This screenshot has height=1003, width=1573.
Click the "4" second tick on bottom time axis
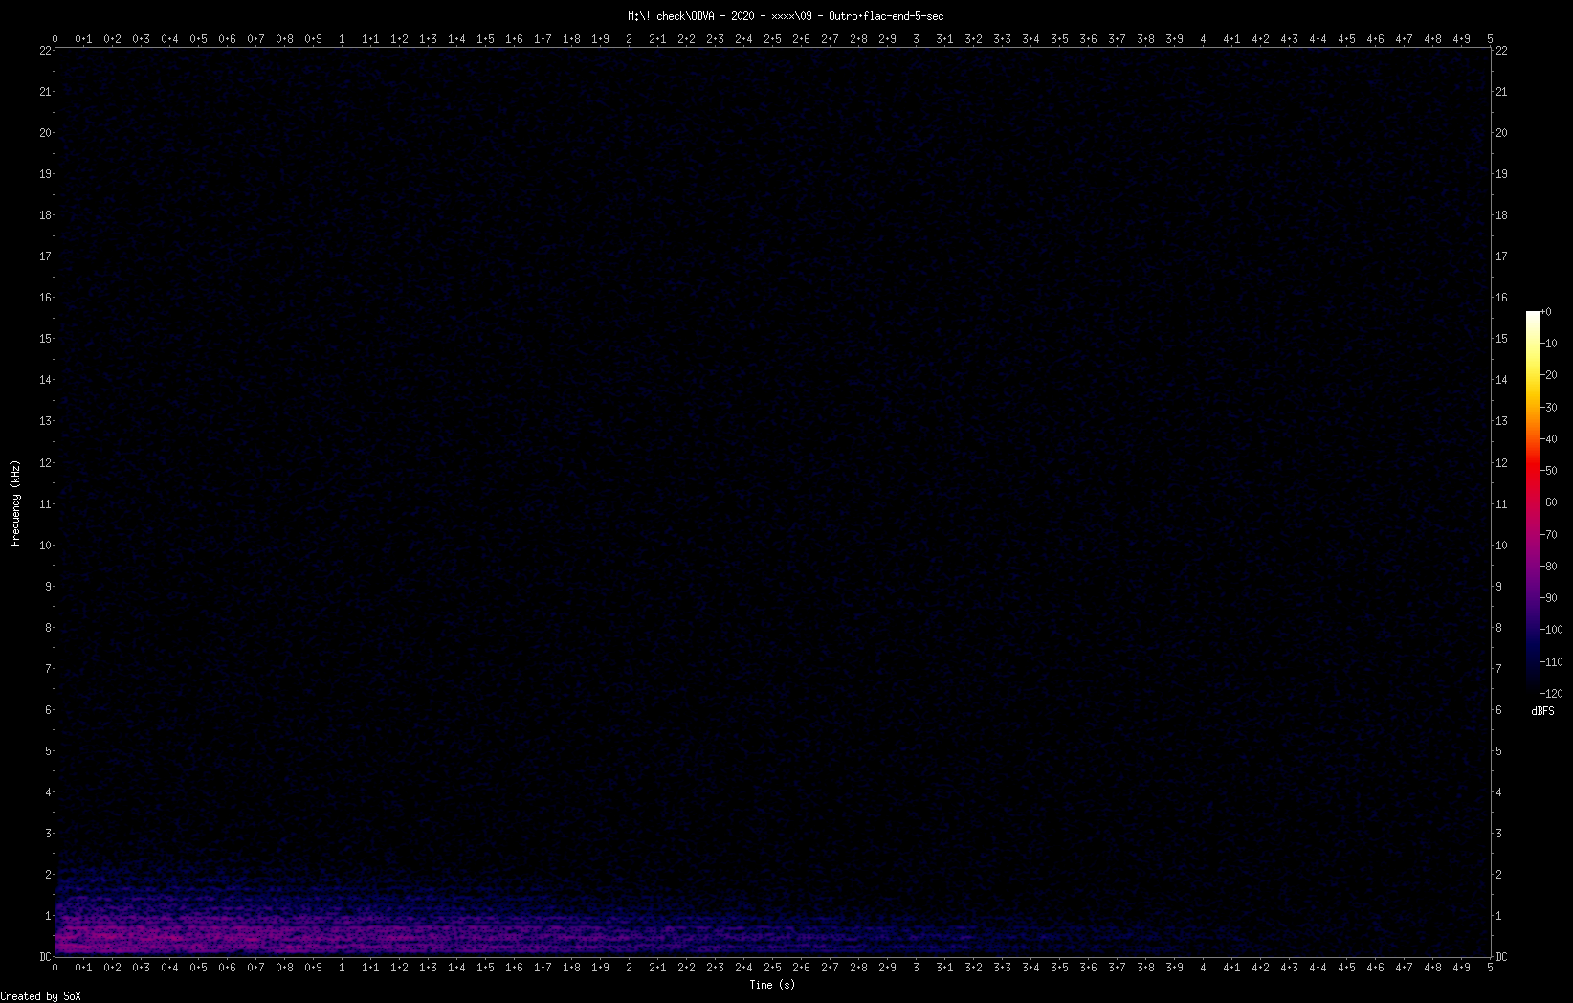[1203, 968]
